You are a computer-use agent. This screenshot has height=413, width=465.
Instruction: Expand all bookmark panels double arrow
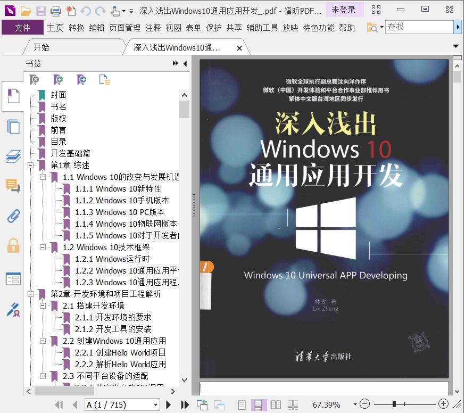175,63
